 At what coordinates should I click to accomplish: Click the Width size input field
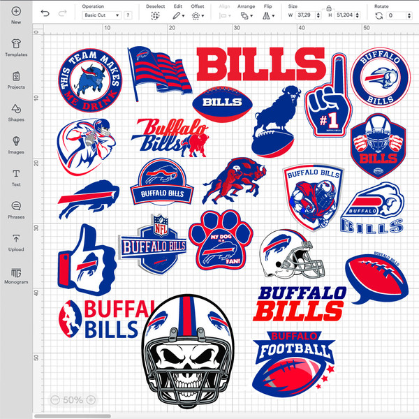(x=306, y=15)
